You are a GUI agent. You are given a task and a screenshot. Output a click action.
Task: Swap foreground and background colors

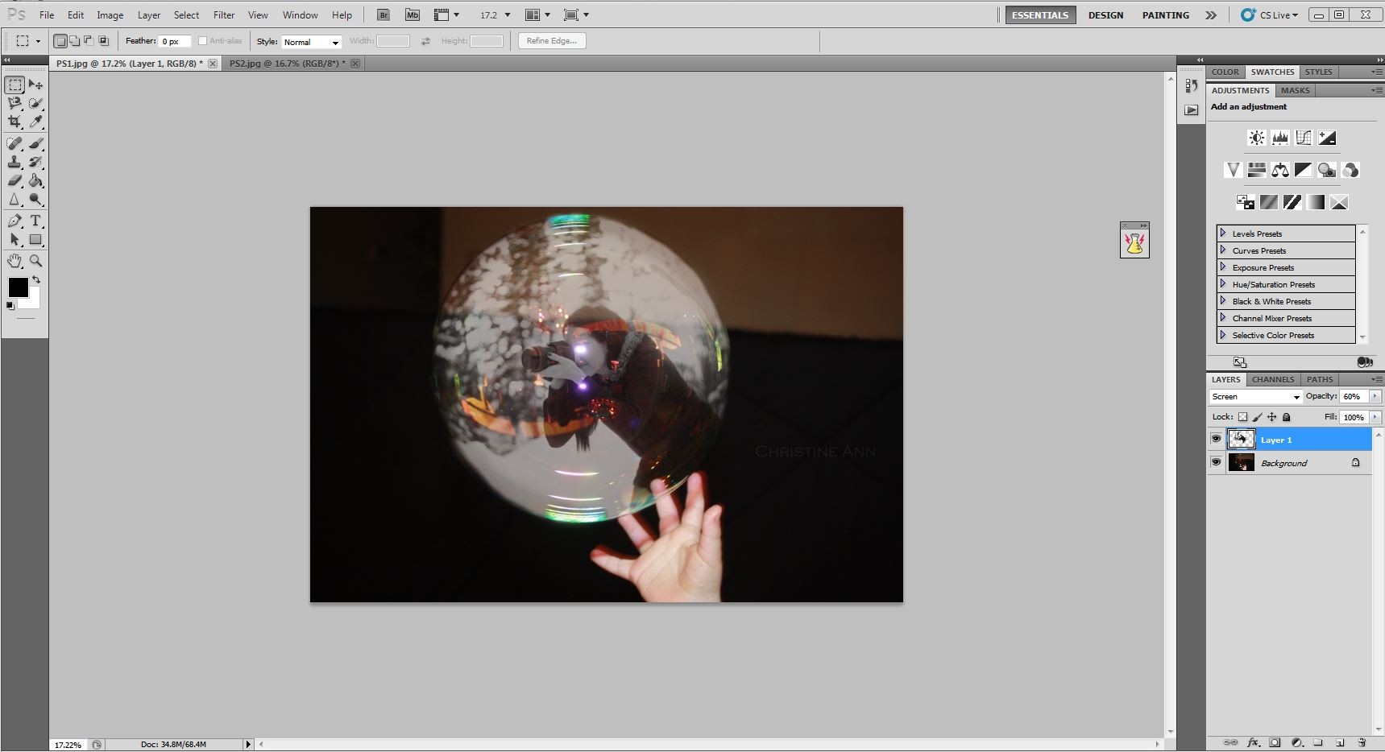coord(35,279)
